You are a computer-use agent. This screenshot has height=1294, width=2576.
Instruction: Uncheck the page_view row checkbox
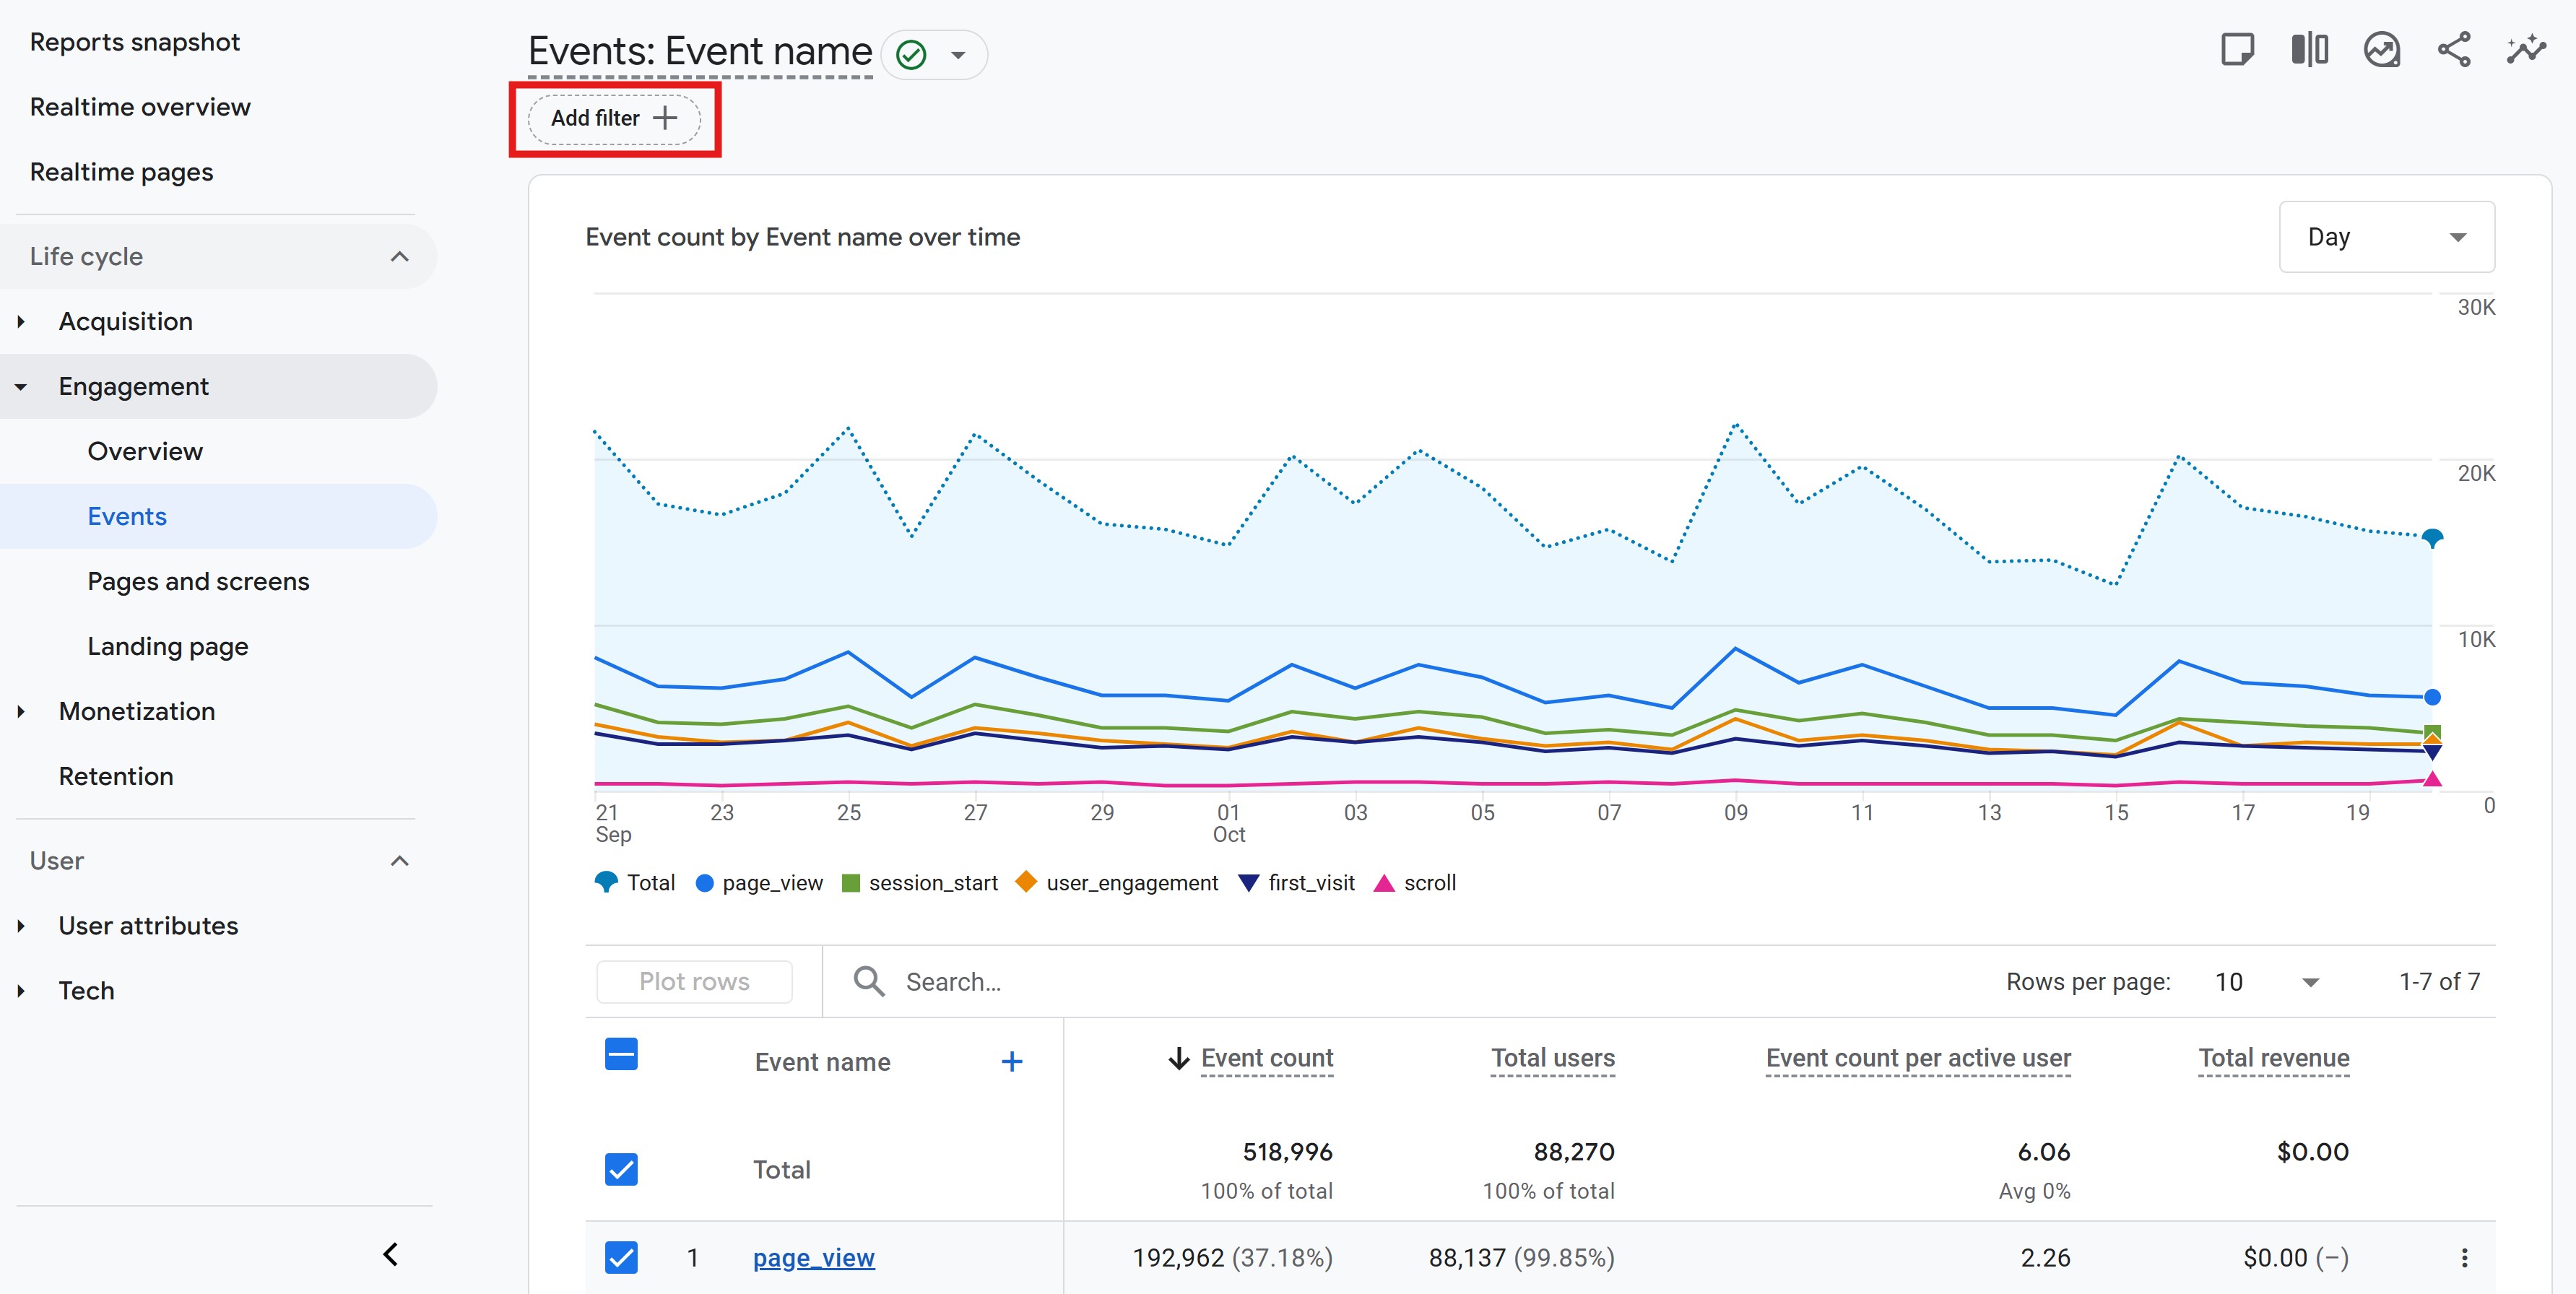pyautogui.click(x=621, y=1257)
